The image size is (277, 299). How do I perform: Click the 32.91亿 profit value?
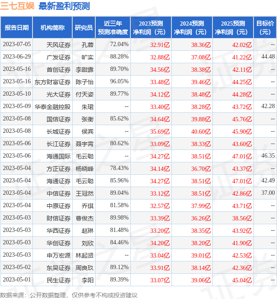tap(160, 45)
